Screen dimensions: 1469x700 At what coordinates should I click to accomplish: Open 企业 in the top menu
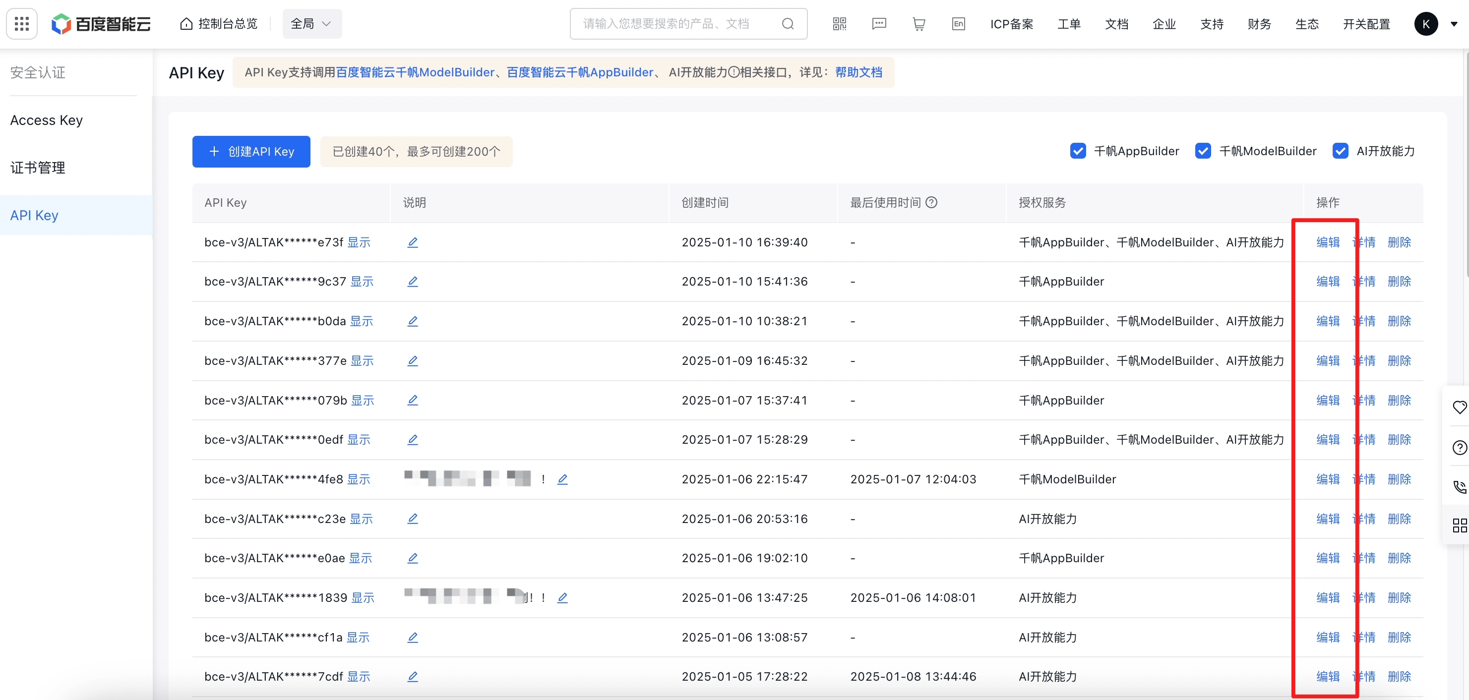click(x=1164, y=24)
